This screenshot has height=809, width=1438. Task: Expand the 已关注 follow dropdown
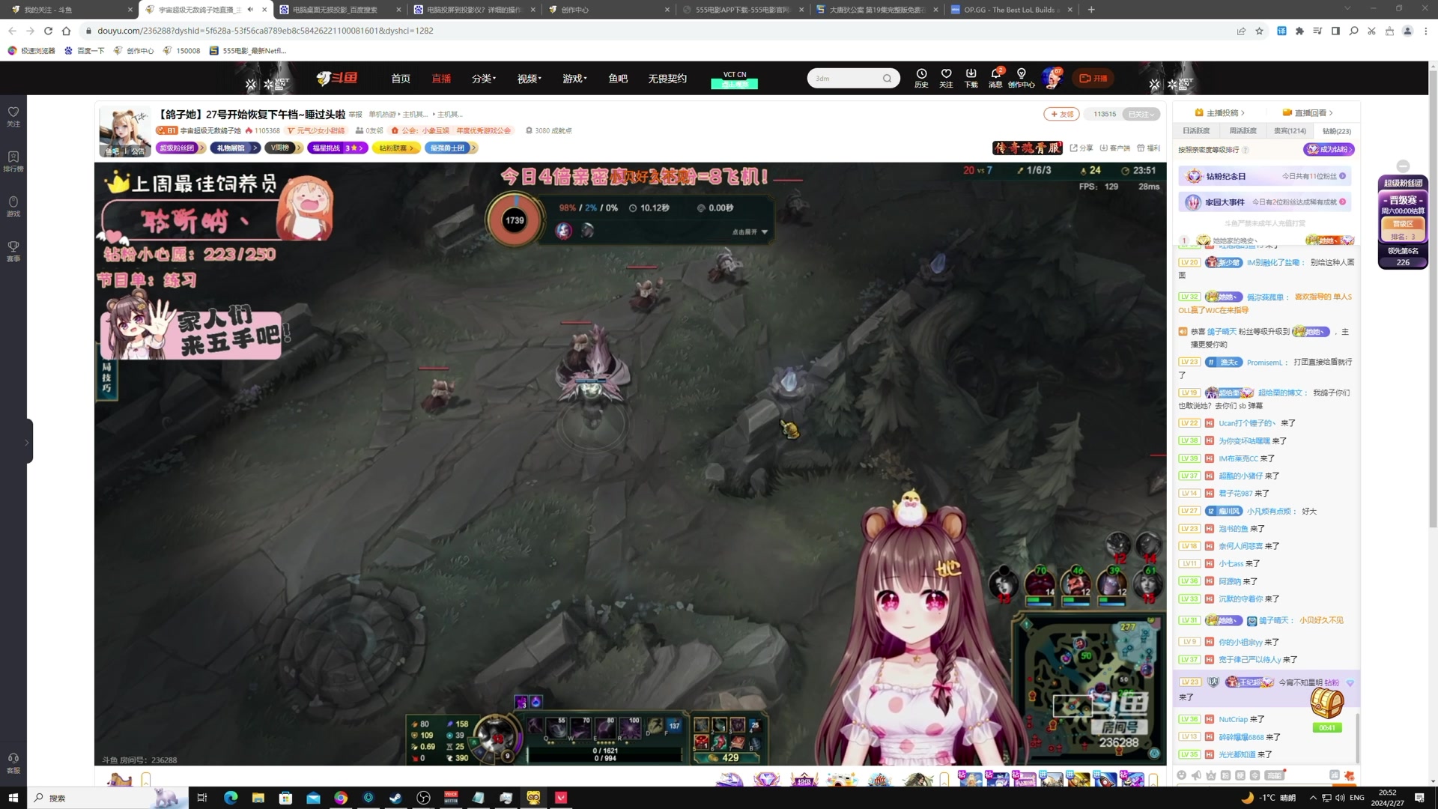1143,114
